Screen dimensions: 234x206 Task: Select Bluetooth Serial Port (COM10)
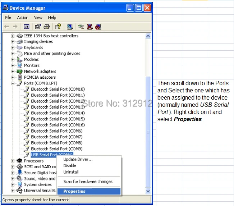click(58, 89)
